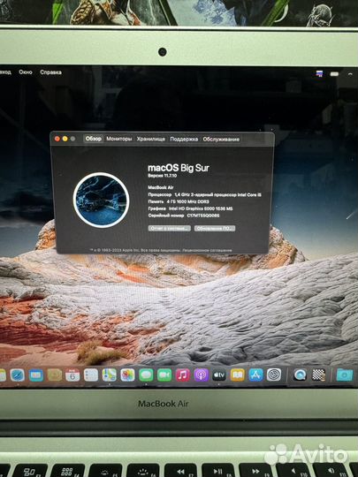The image size is (358, 477).
Task: Switch to the Хранилище tab
Action: point(151,139)
